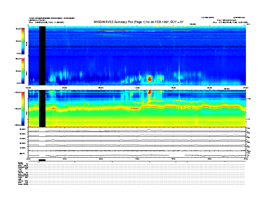Click the 20.00 color bar label
This screenshot has width=265, height=204.
coord(18,41)
